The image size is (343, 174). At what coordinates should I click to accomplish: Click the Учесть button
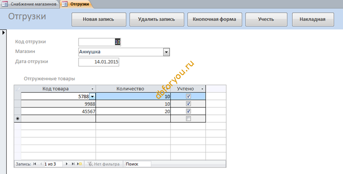pyautogui.click(x=266, y=19)
